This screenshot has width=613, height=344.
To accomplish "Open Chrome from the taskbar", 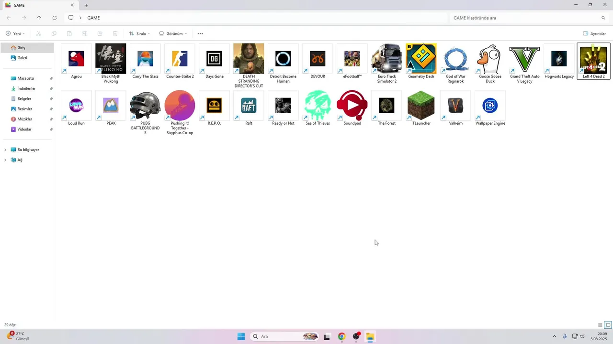I will tap(341, 336).
